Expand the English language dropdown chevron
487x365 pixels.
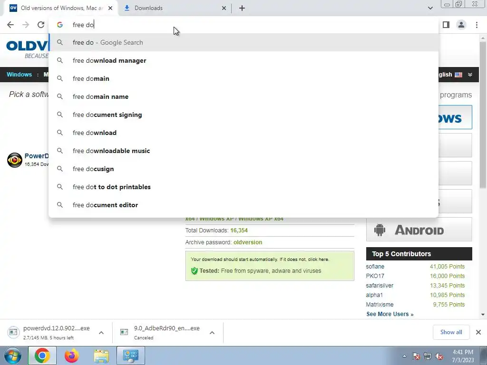point(470,75)
